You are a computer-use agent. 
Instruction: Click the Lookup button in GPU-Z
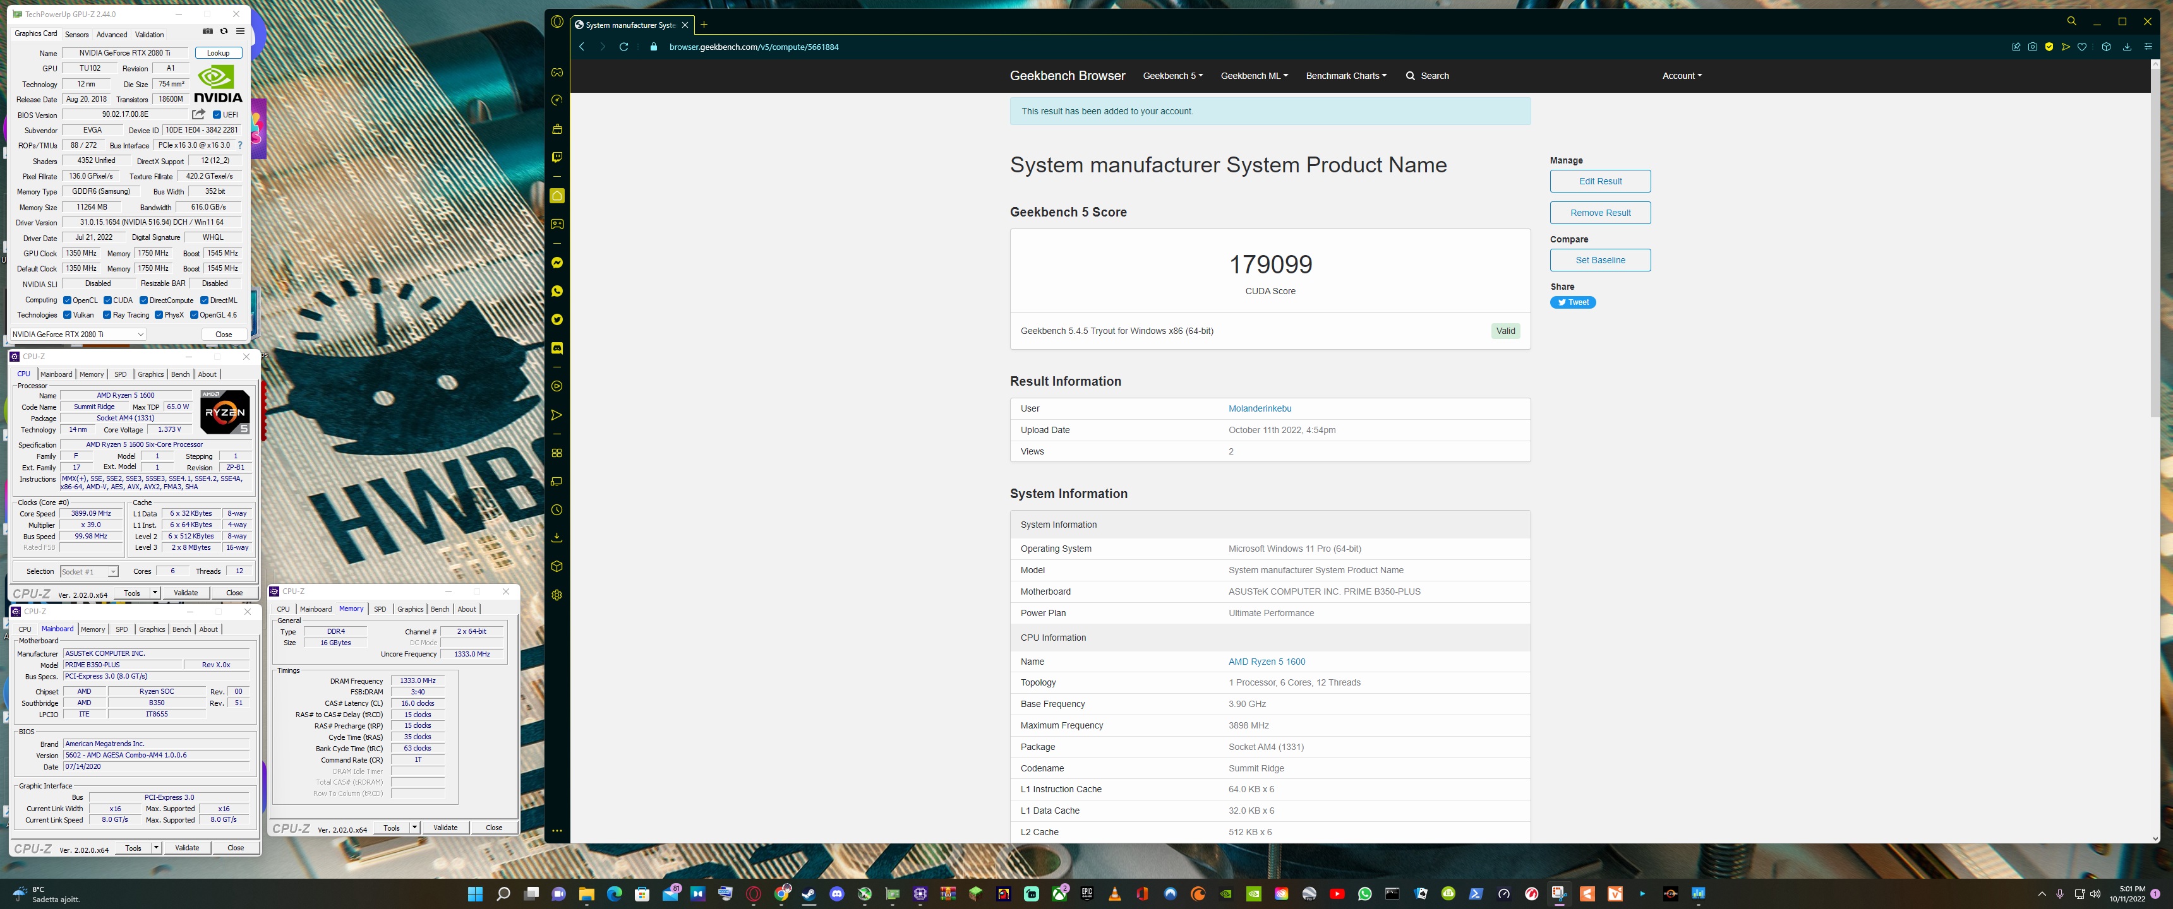219,53
